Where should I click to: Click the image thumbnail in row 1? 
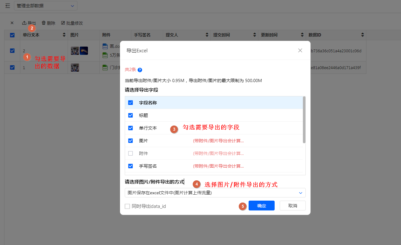tap(75, 51)
